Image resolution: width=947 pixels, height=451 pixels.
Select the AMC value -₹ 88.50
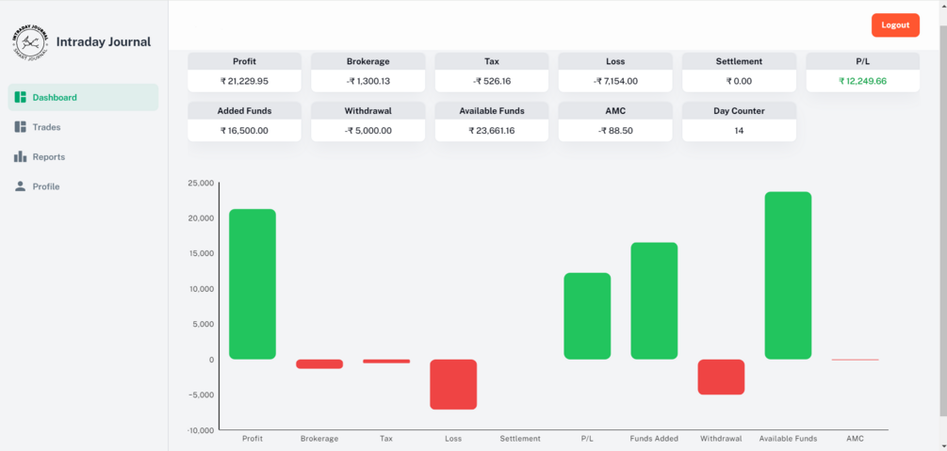click(x=614, y=131)
